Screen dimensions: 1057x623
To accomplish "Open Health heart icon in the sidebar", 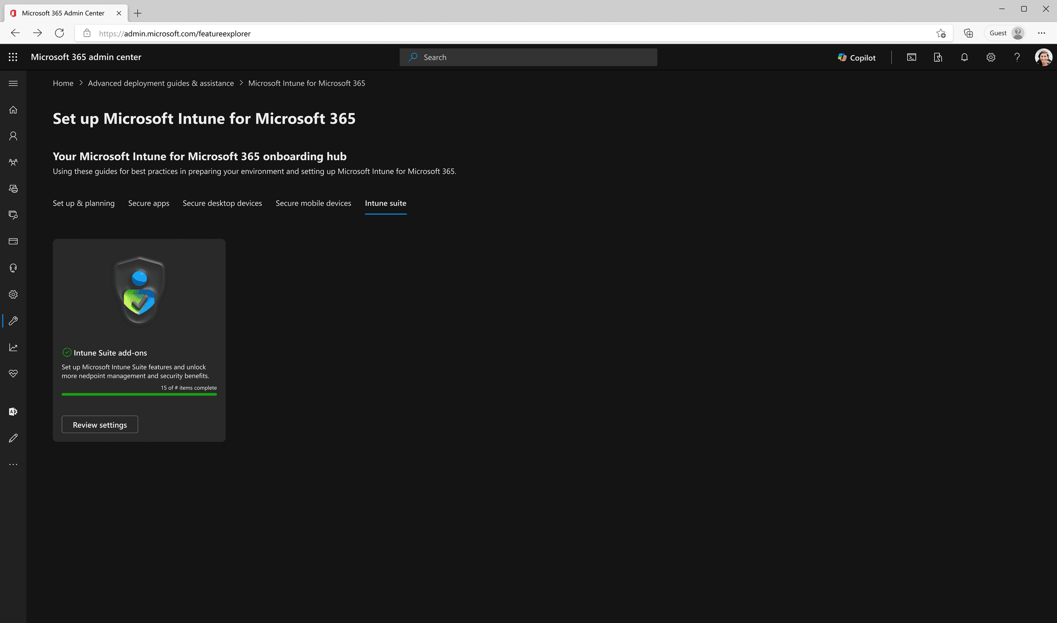I will point(13,374).
